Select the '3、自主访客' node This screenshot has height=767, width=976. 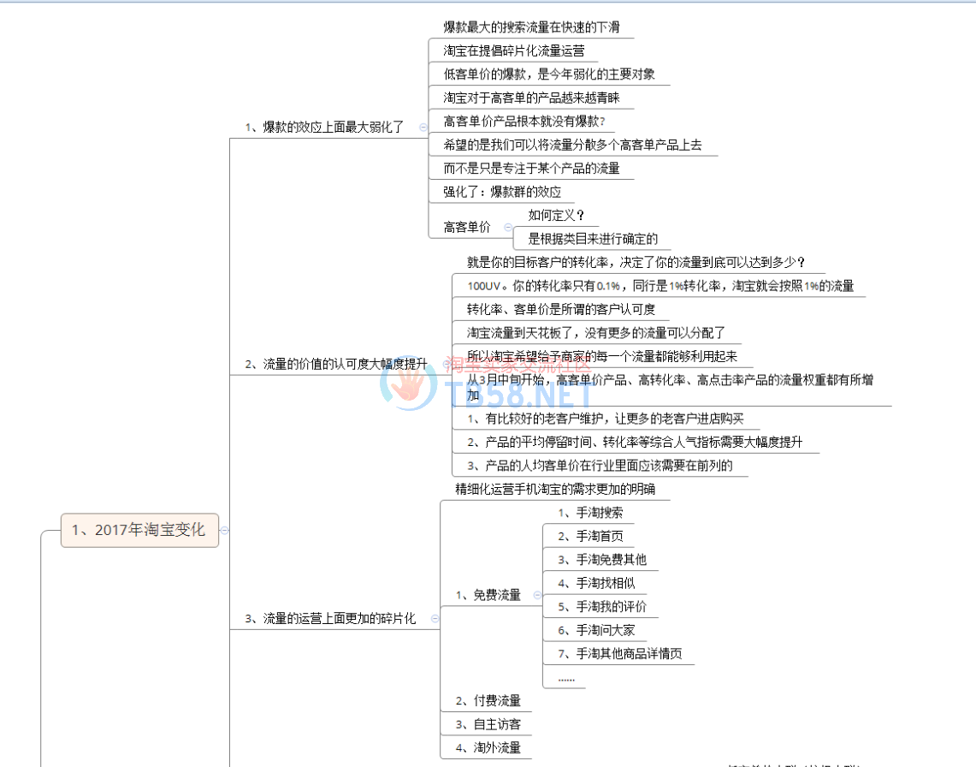tap(488, 725)
